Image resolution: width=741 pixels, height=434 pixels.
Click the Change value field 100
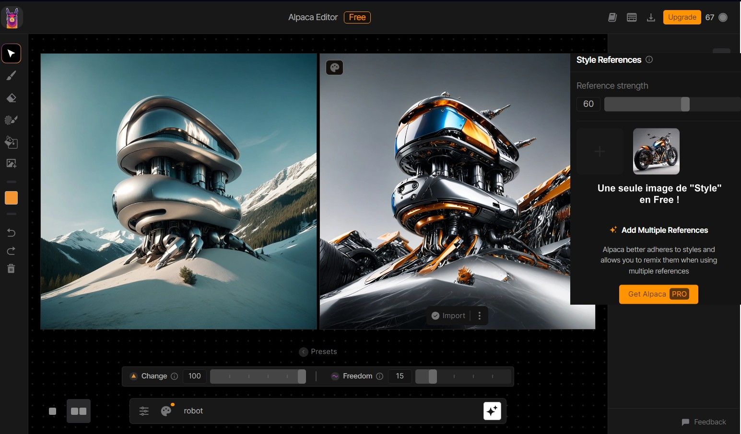pyautogui.click(x=195, y=376)
